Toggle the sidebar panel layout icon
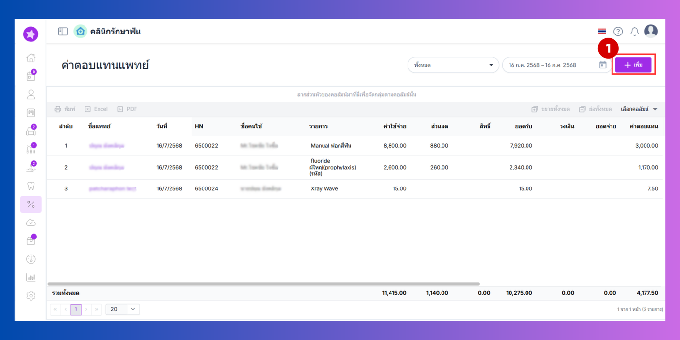 (63, 32)
